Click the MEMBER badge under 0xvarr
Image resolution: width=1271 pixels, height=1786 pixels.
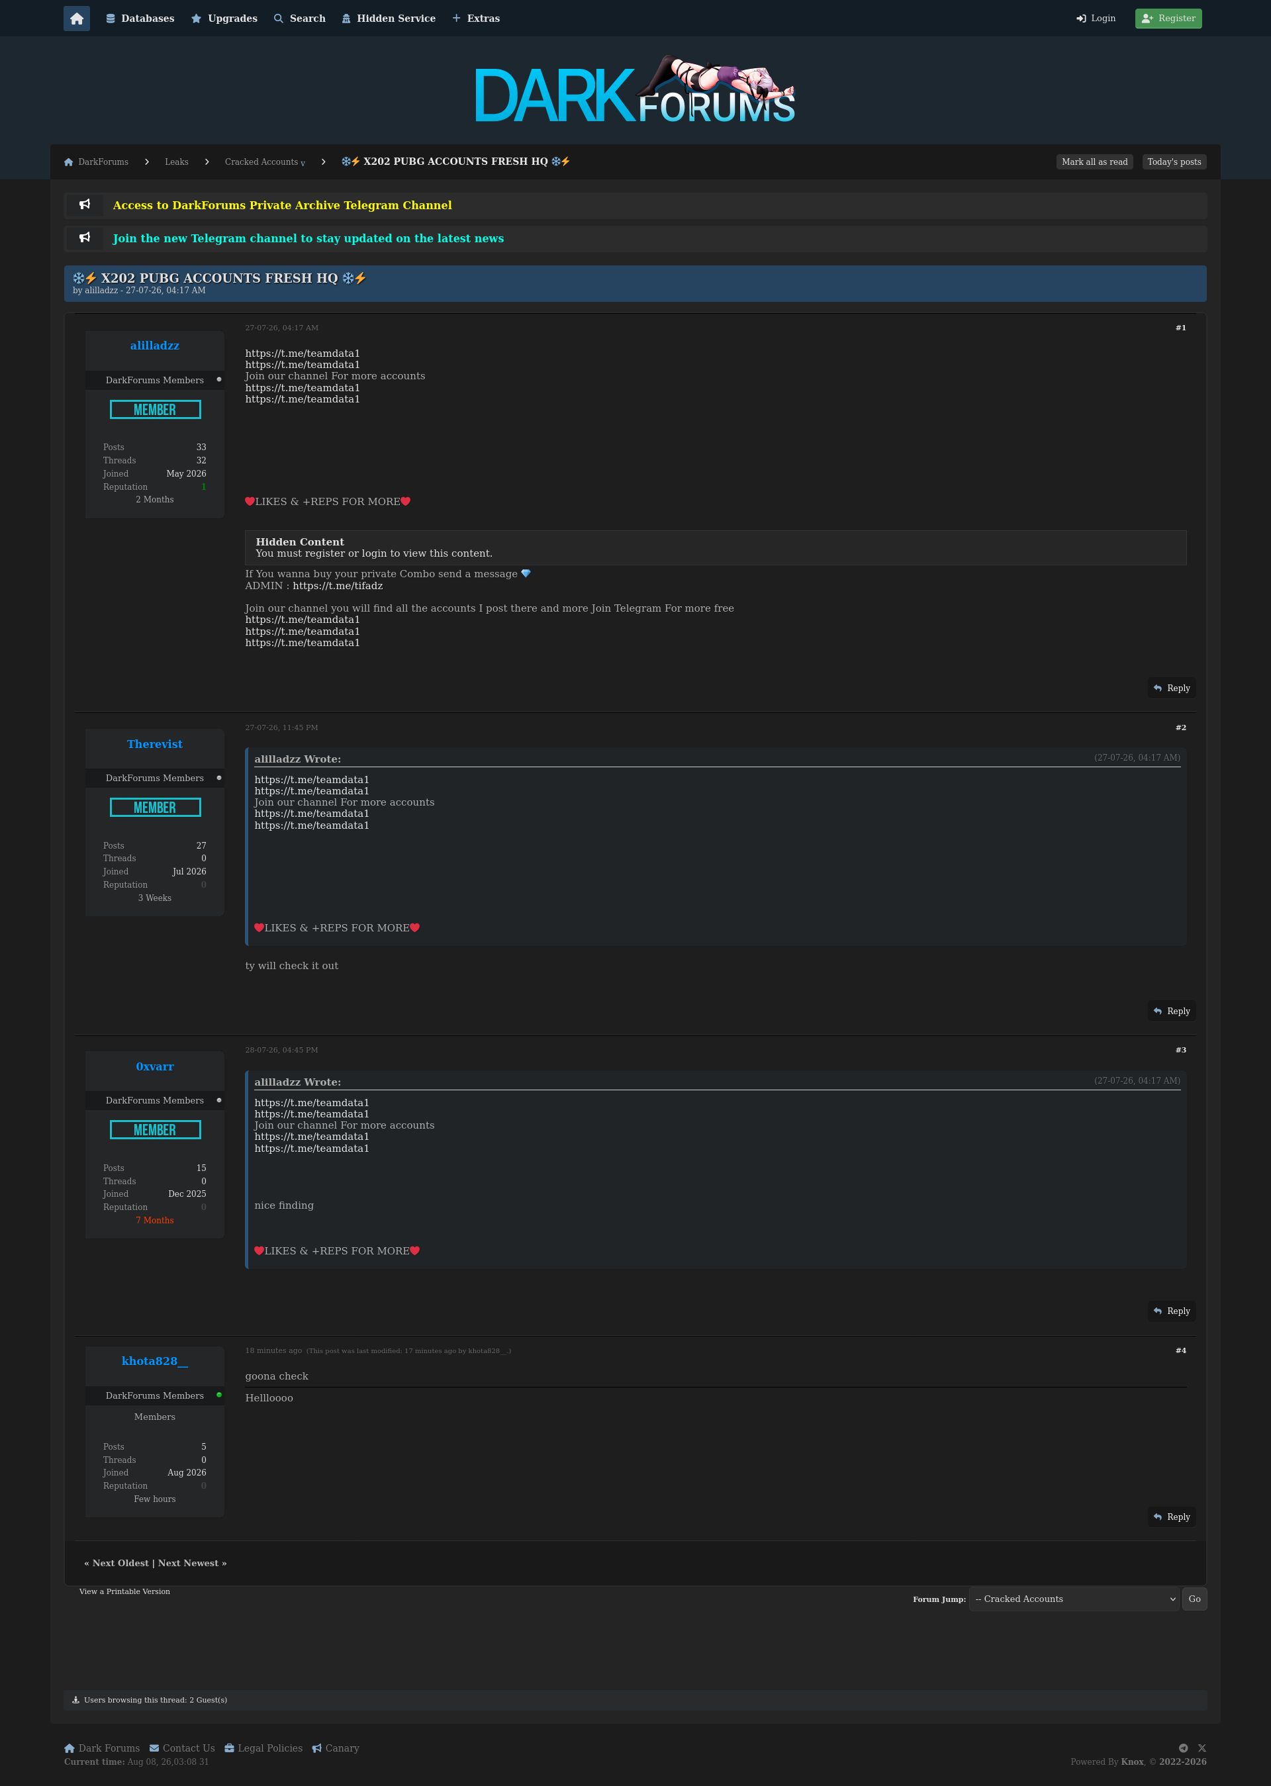tap(155, 1130)
